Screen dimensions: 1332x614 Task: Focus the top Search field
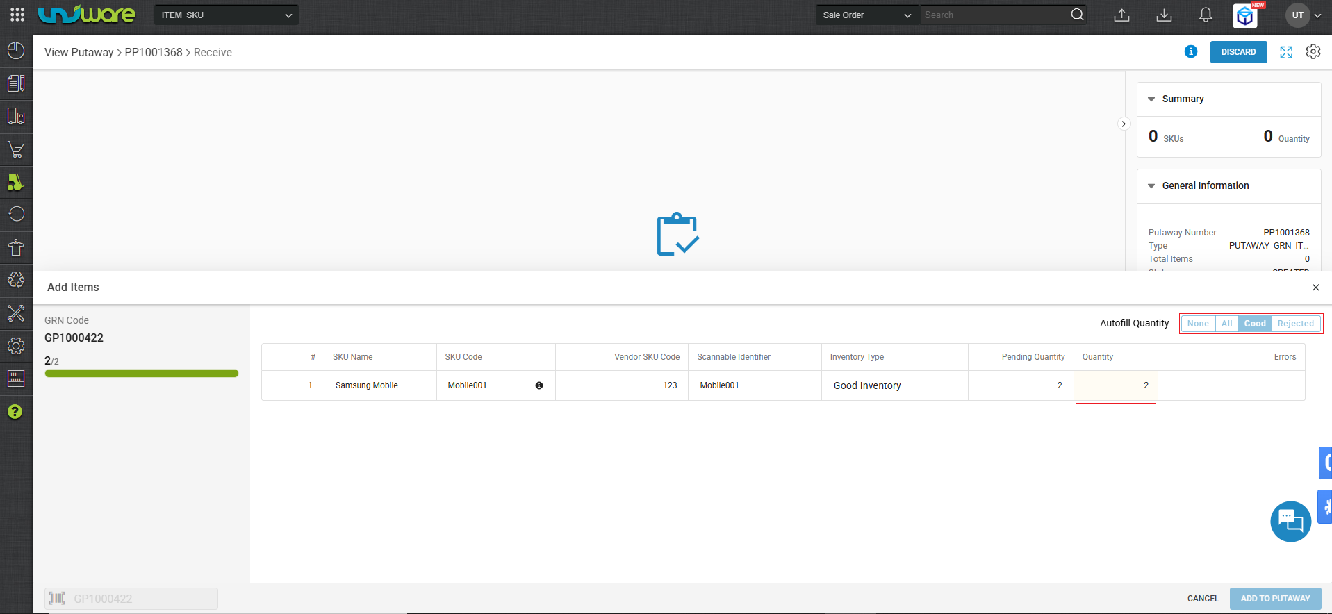(x=995, y=15)
